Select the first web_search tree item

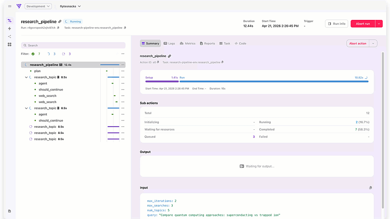(x=48, y=96)
